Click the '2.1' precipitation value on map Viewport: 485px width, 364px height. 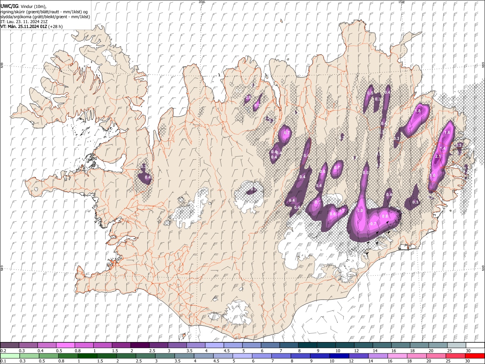point(438,157)
